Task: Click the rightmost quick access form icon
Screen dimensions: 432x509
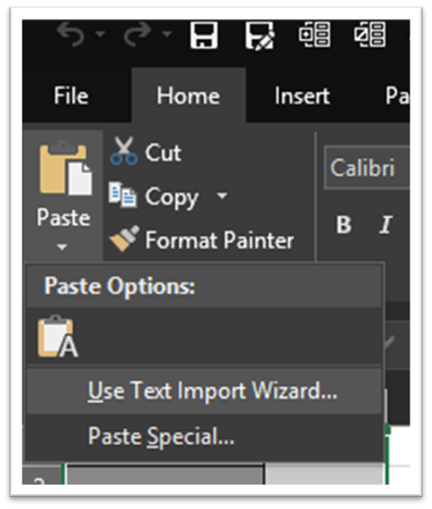Action: pyautogui.click(x=370, y=34)
